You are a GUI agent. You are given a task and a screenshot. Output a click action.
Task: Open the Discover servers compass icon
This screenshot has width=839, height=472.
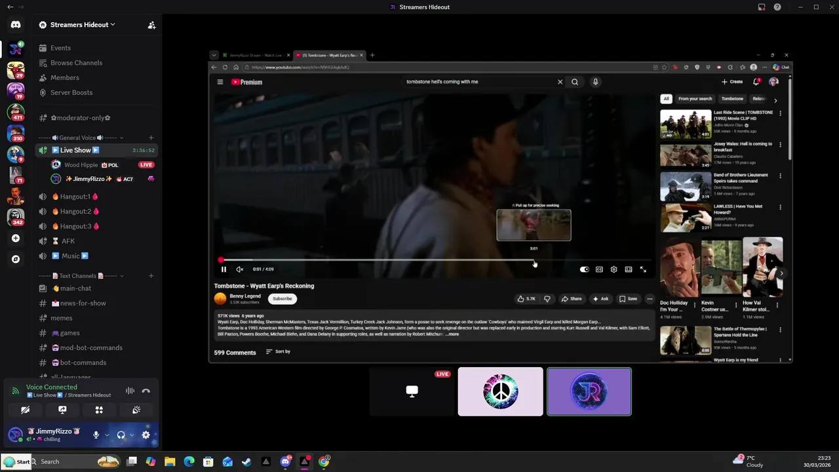[16, 259]
